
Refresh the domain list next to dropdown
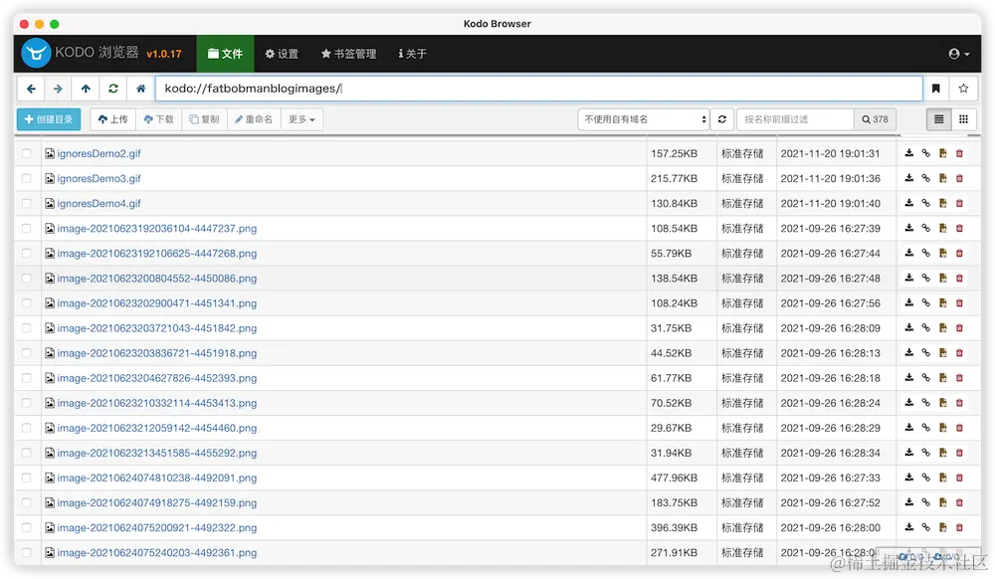coord(722,119)
